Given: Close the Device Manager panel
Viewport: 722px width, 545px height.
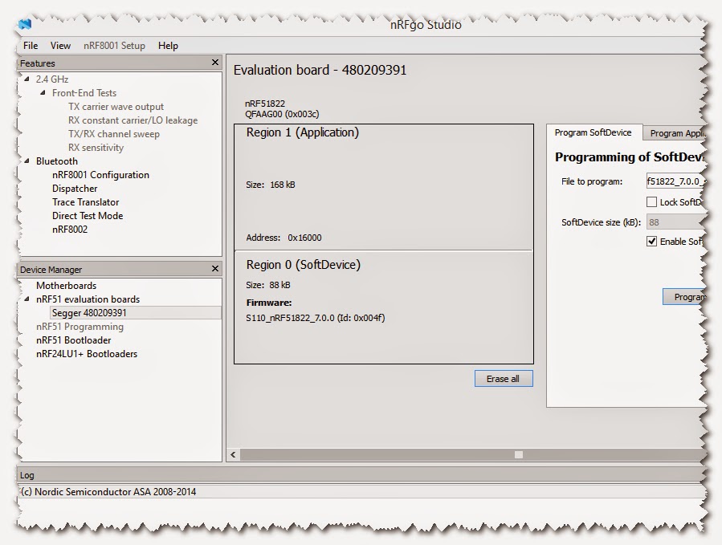Looking at the screenshot, I should 215,269.
